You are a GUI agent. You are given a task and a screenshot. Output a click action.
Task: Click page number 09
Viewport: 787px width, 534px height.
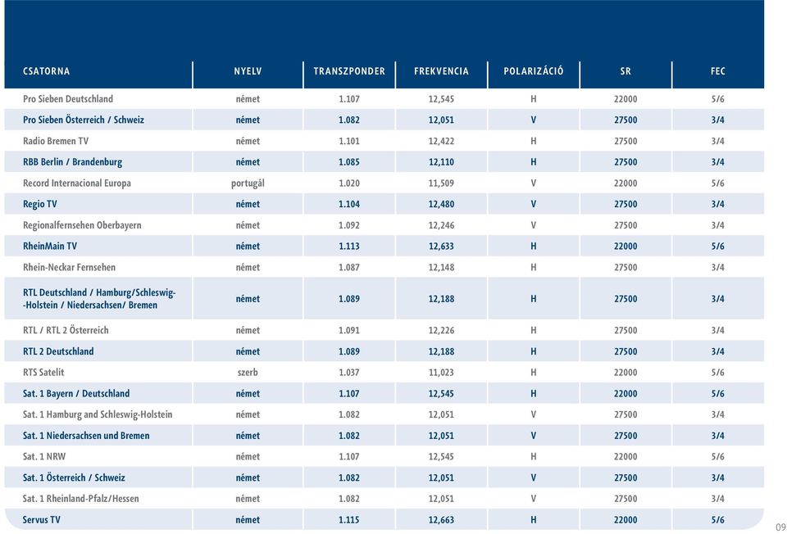click(780, 527)
